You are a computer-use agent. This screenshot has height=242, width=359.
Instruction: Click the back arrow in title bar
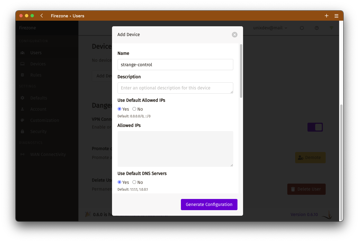click(x=42, y=16)
